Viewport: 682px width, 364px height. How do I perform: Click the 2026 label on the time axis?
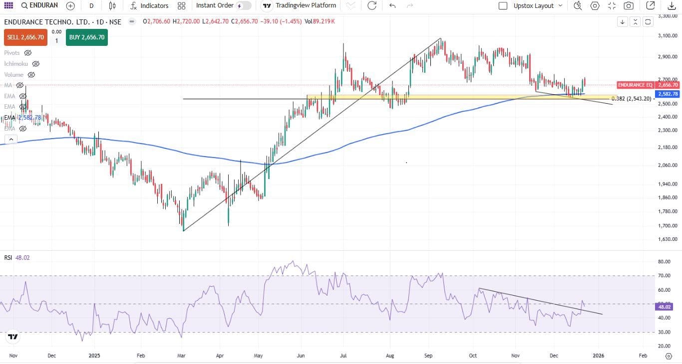click(598, 356)
